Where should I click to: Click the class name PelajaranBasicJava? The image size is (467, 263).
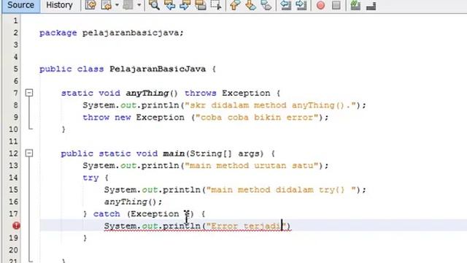point(158,69)
